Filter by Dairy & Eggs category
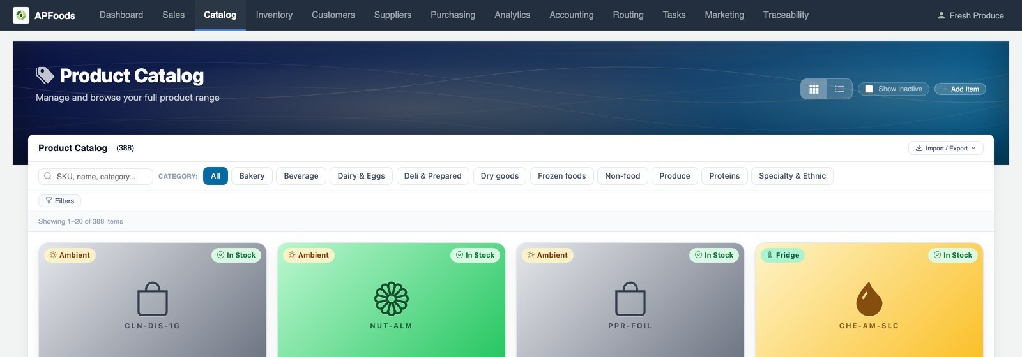1022x357 pixels. [x=361, y=176]
